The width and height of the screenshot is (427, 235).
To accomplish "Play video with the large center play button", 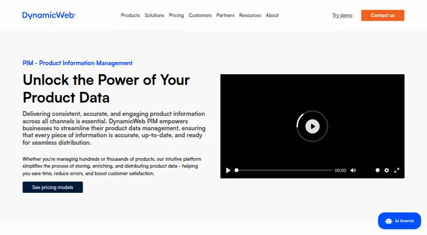I will pyautogui.click(x=312, y=126).
